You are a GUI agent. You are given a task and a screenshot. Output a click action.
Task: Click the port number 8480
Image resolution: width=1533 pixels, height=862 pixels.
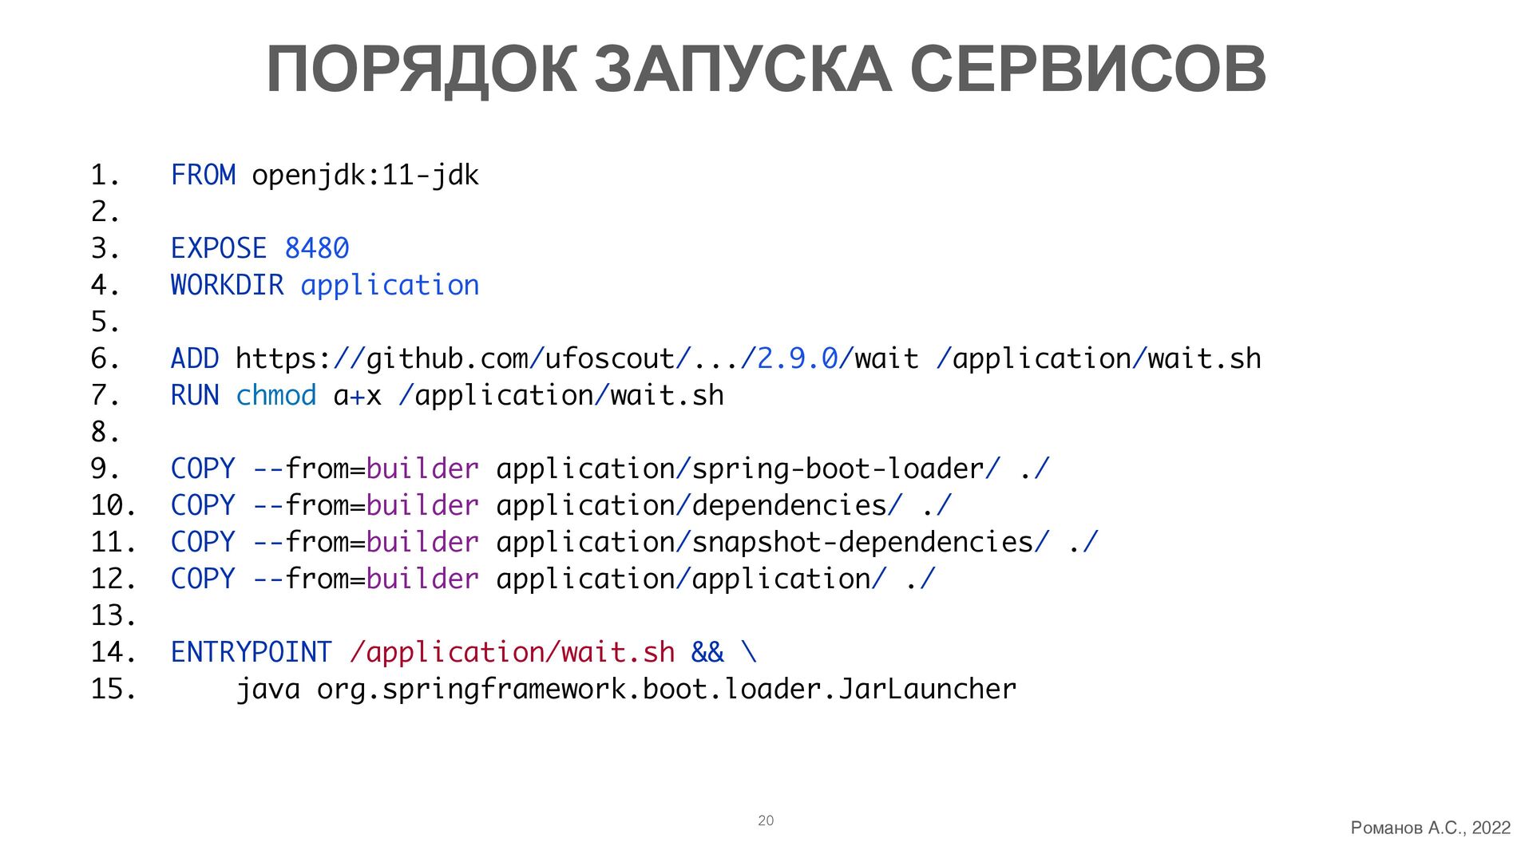click(317, 248)
